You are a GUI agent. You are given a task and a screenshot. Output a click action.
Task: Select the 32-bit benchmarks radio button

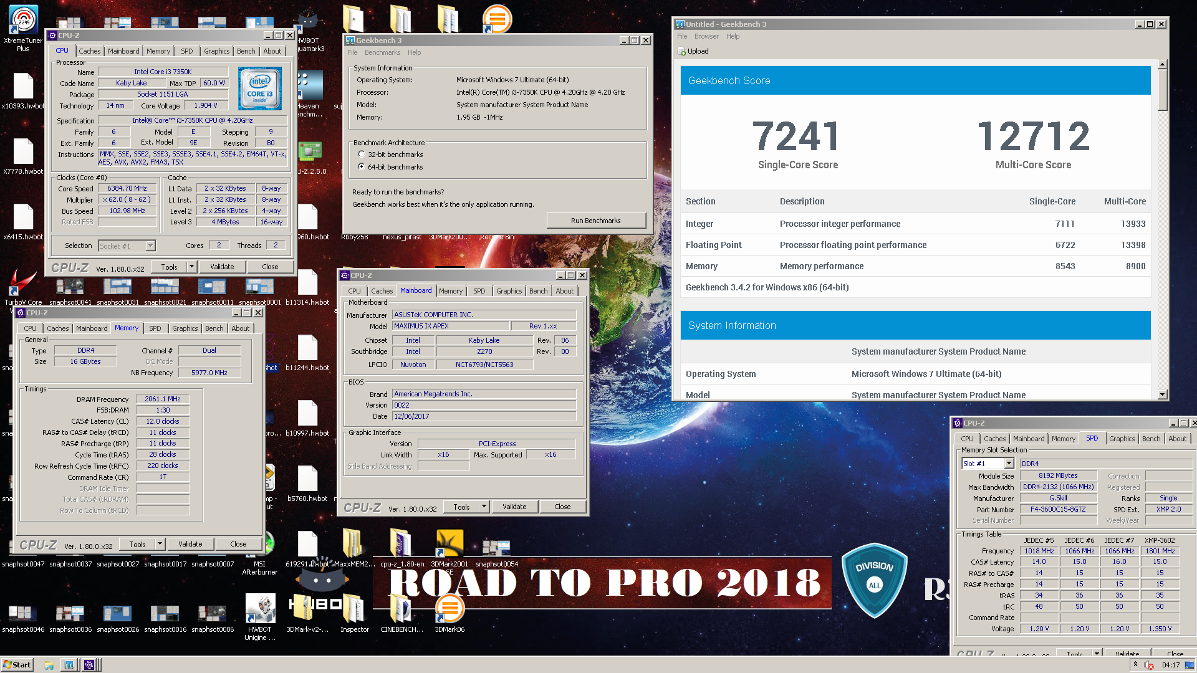coord(362,155)
